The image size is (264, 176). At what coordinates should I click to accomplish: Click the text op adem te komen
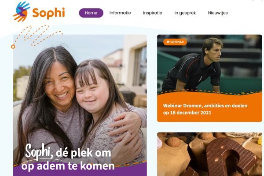point(68,166)
